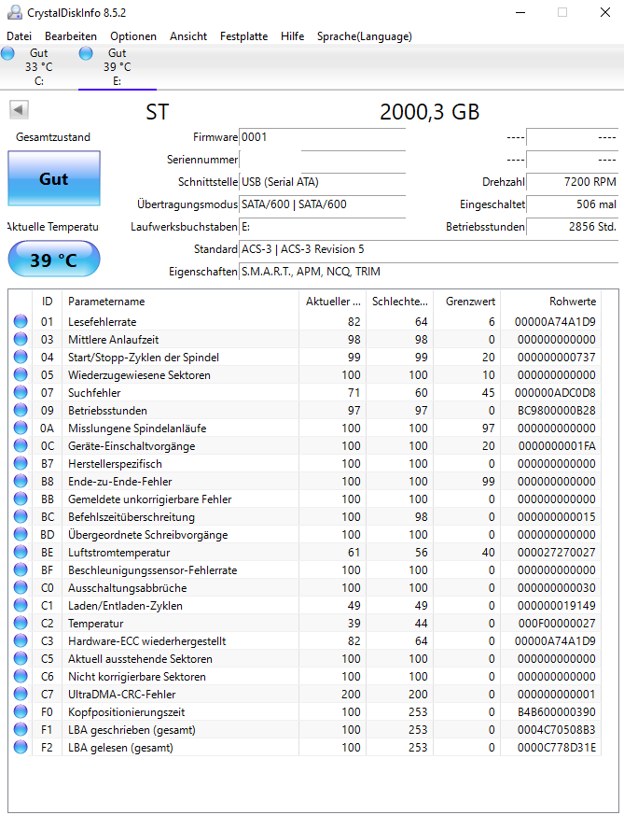Screen dimensions: 624x815
Task: Click status circle for LBA gelesen (gesamt)
Action: coord(21,748)
